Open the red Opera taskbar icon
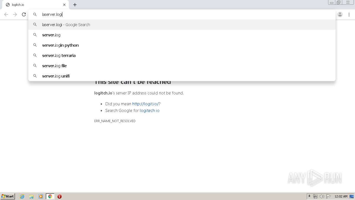This screenshot has height=200, width=355. [59, 196]
